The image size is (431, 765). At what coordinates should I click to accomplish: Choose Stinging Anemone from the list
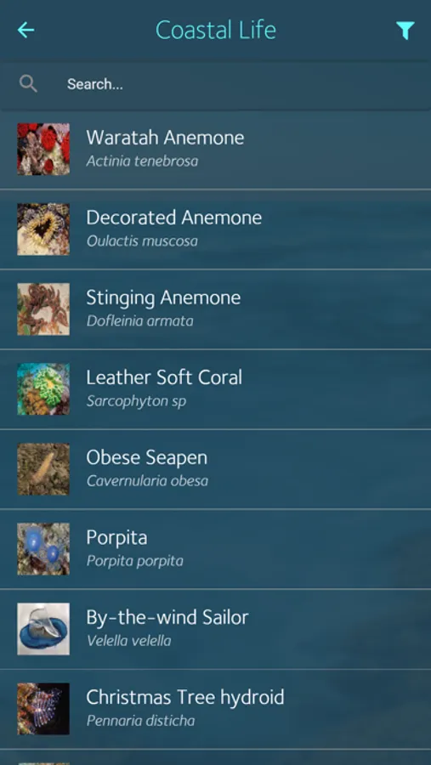(215, 309)
